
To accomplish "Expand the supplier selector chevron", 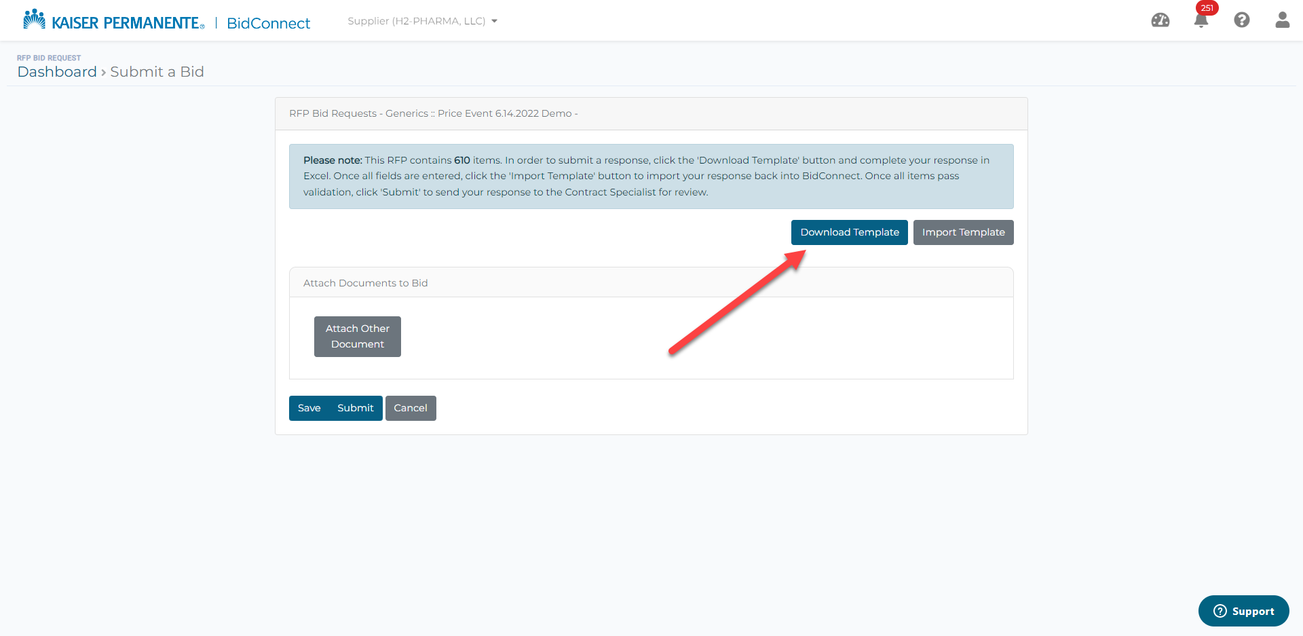I will tap(495, 21).
